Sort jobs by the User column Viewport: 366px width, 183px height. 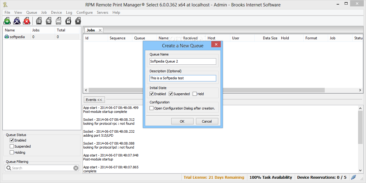(x=242, y=38)
